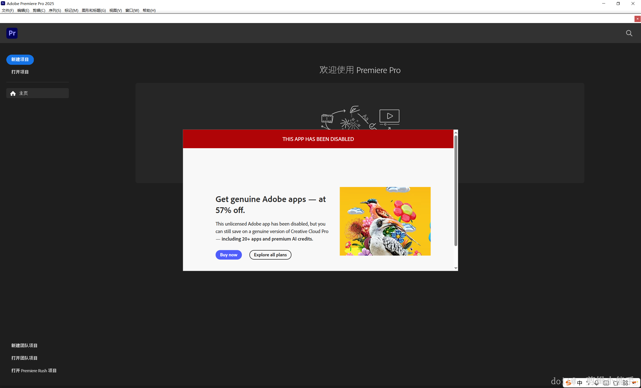Open the Sogou soft keyboard icon
This screenshot has height=388, width=641.
click(606, 382)
